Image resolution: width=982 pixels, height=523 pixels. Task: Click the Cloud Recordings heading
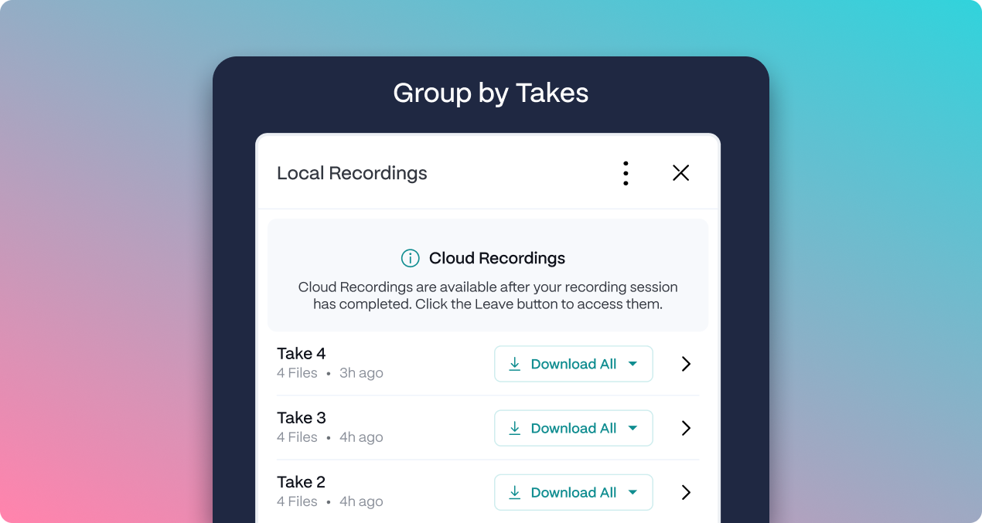497,258
